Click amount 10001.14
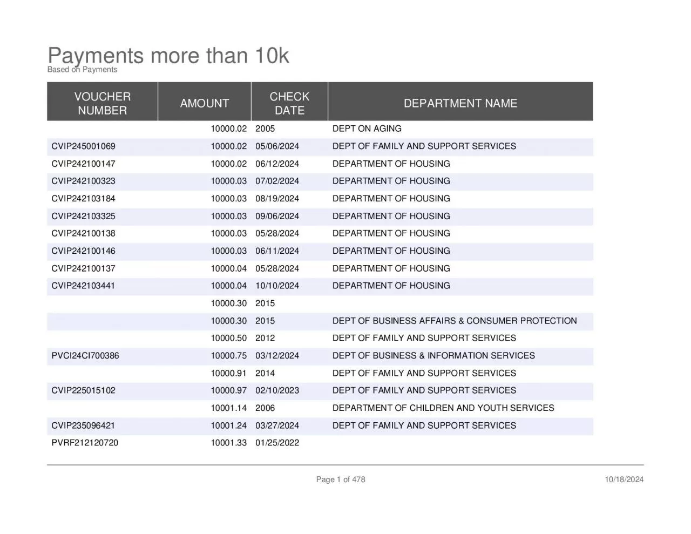 pos(228,408)
